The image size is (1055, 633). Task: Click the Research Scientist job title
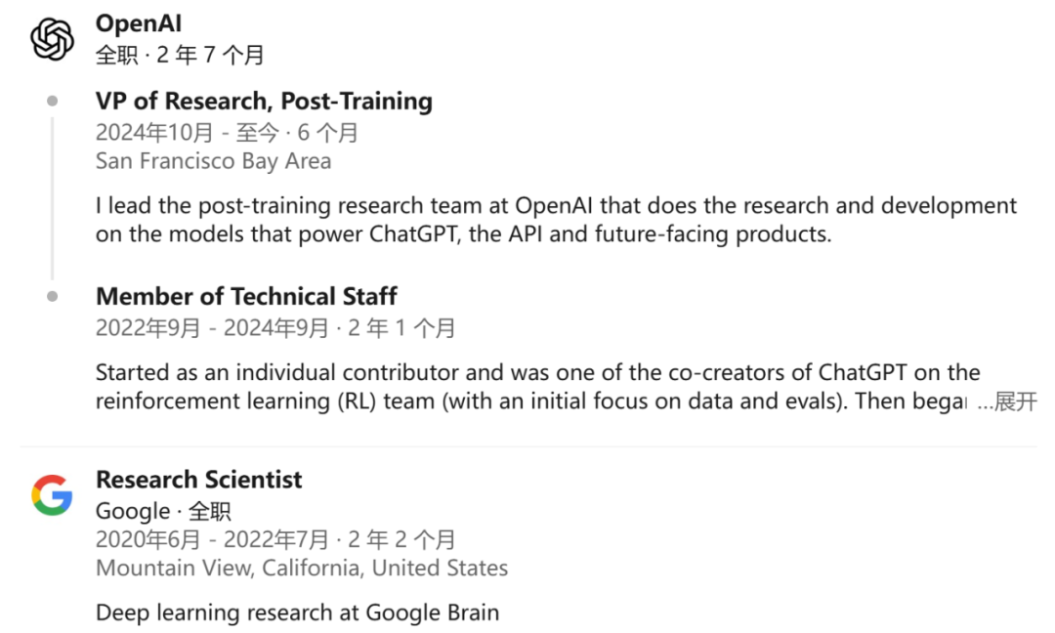(198, 480)
